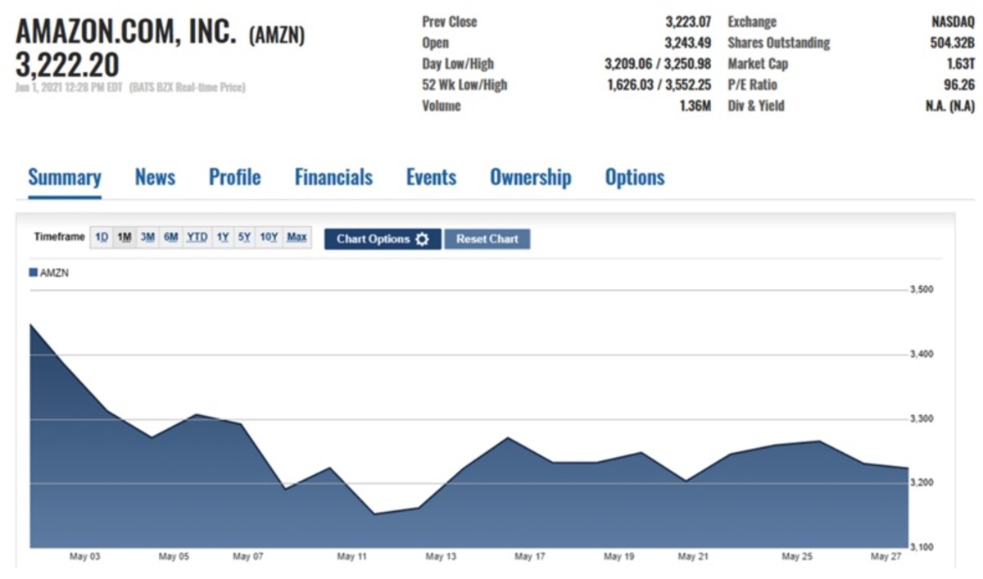The width and height of the screenshot is (983, 579).
Task: Go to the Events tab
Action: point(432,178)
